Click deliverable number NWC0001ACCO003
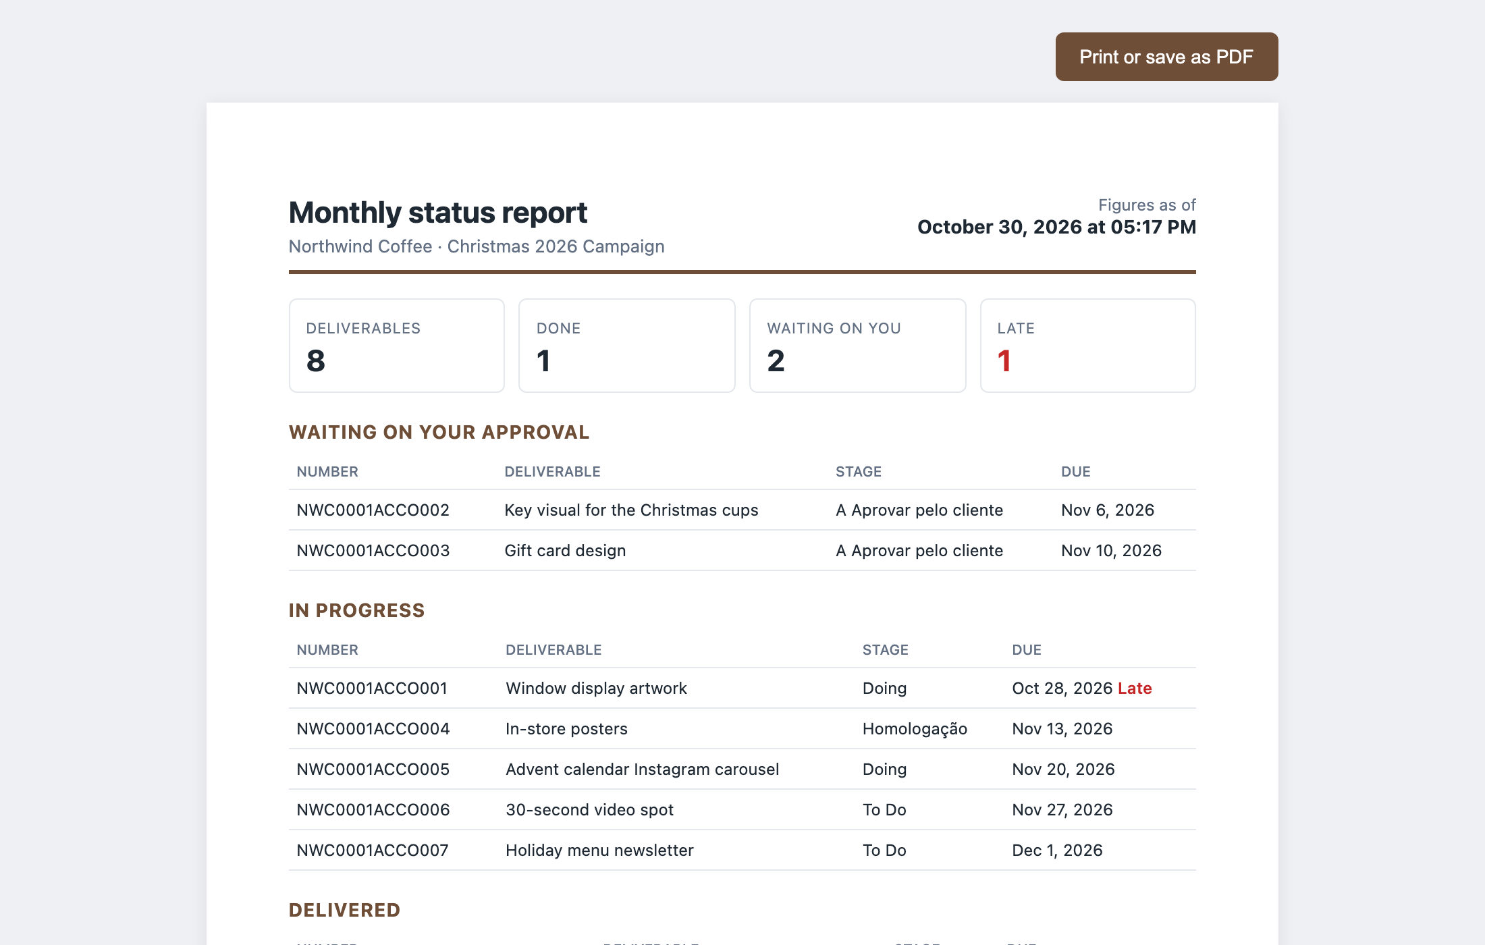 (x=373, y=551)
